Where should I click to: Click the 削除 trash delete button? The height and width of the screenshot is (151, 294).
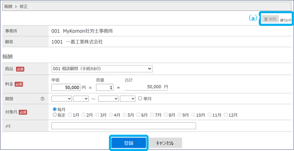(271, 19)
